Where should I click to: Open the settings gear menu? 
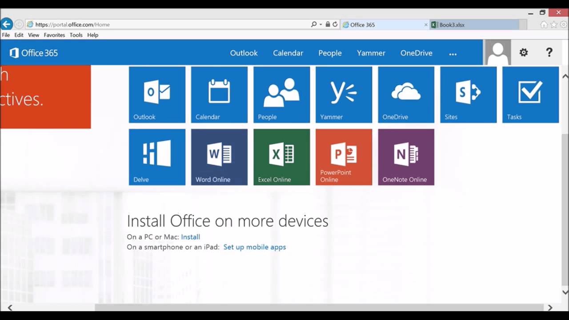click(524, 52)
